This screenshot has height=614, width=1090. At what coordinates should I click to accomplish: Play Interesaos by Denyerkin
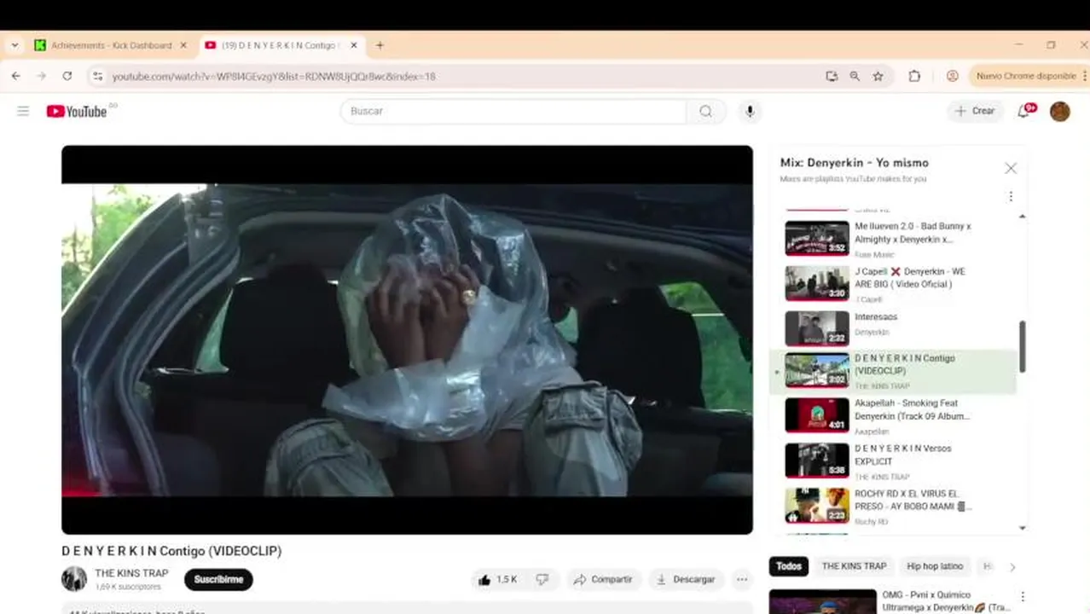(x=893, y=327)
